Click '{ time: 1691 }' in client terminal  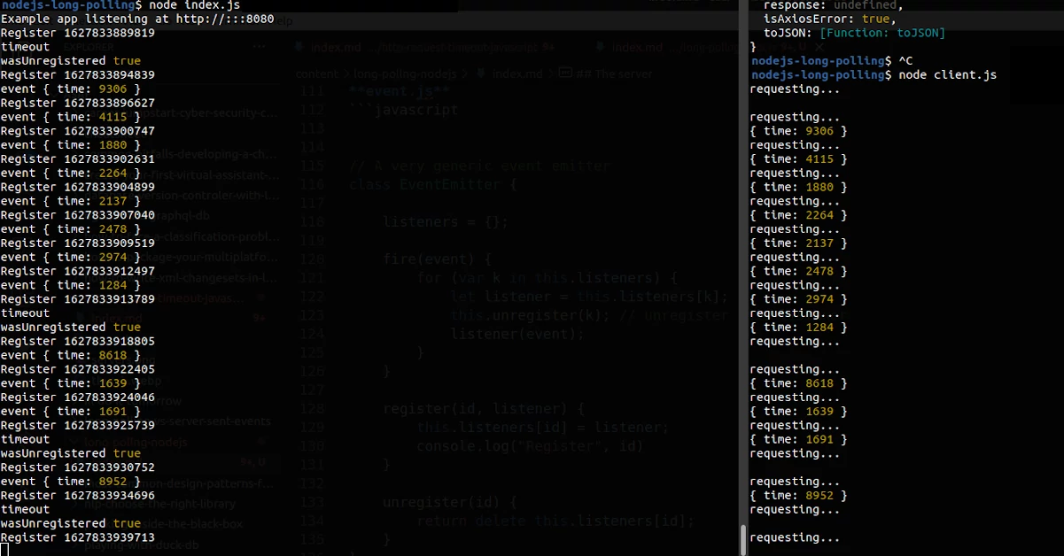pos(799,439)
